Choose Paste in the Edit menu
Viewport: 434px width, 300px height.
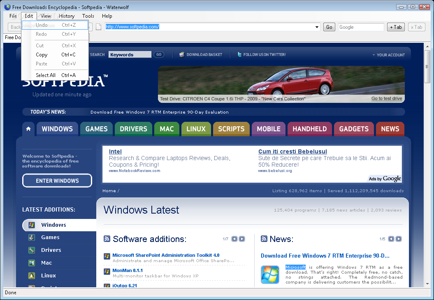point(55,64)
